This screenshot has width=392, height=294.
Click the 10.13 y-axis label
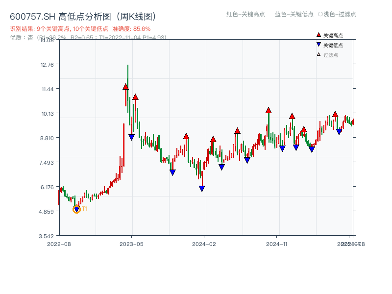click(48, 114)
